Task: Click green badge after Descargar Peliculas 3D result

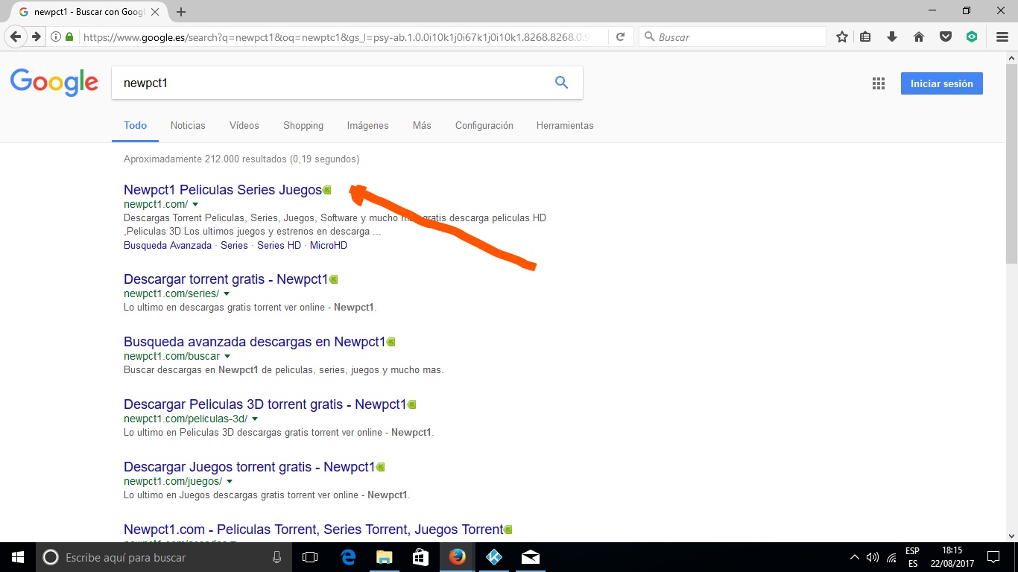Action: pyautogui.click(x=411, y=404)
